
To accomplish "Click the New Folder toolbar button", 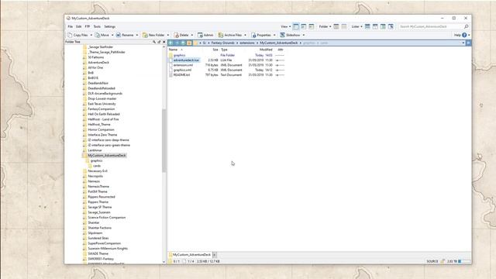I will click(153, 35).
